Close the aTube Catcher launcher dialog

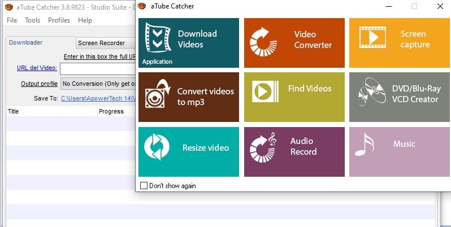(440, 6)
